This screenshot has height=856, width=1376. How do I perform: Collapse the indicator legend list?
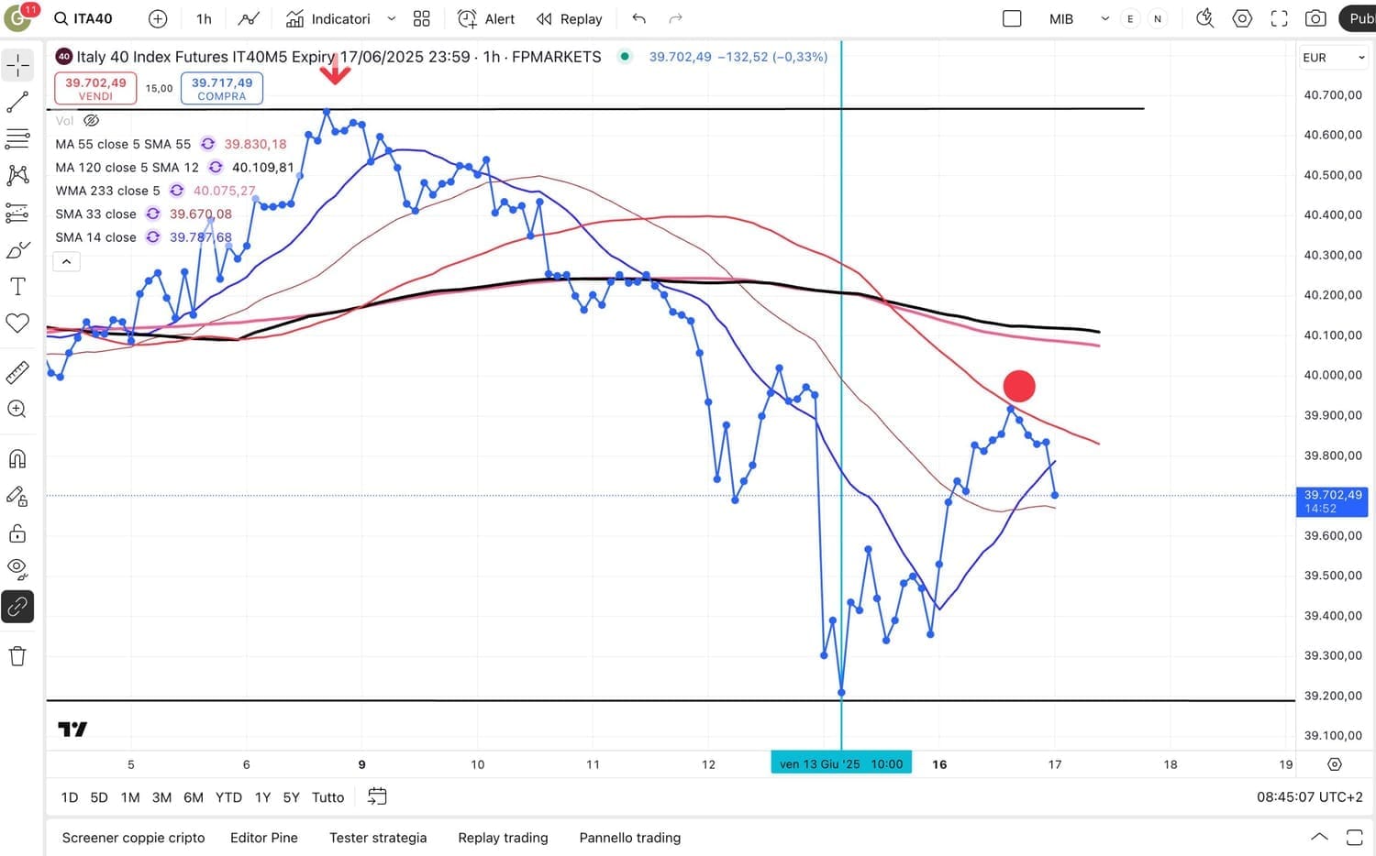tap(66, 262)
